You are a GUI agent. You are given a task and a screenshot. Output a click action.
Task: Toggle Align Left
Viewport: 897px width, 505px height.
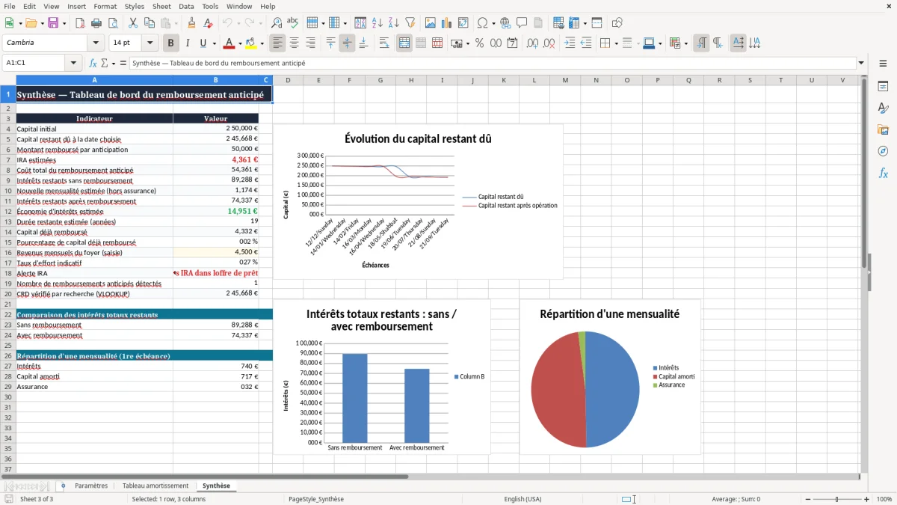tap(277, 43)
